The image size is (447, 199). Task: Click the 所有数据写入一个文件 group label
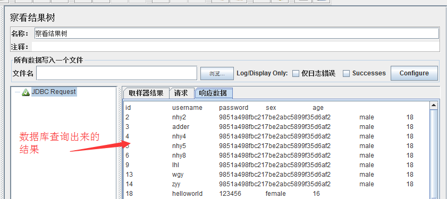48,60
